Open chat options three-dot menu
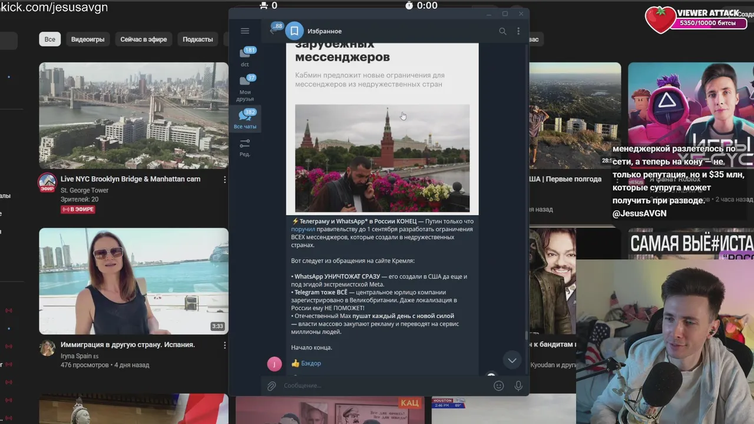This screenshot has width=754, height=424. (x=518, y=31)
